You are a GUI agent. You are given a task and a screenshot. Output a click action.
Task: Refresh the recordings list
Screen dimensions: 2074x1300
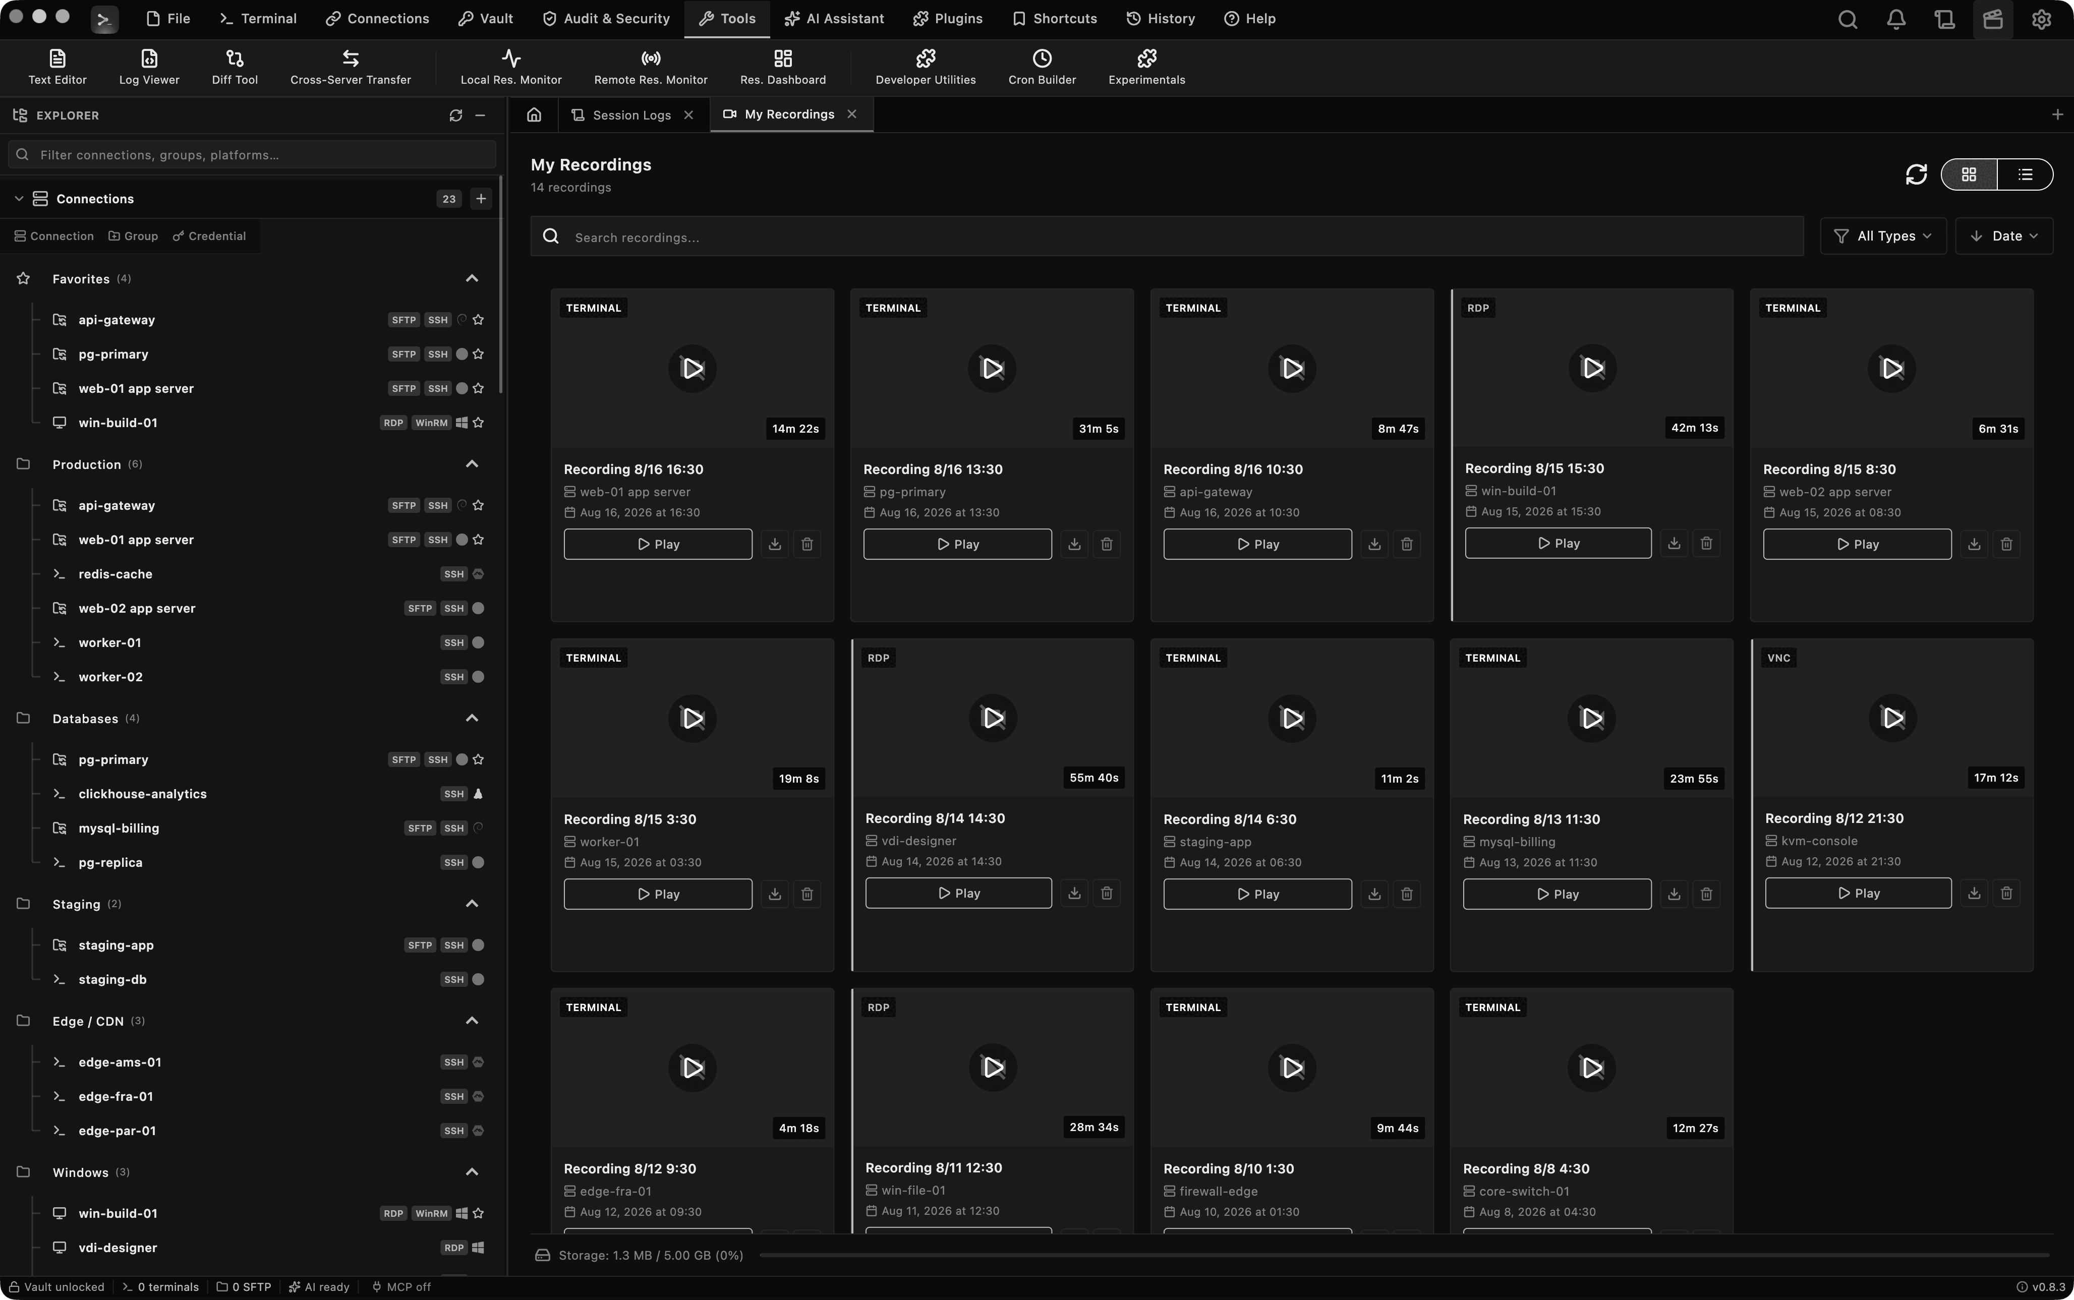click(1916, 174)
